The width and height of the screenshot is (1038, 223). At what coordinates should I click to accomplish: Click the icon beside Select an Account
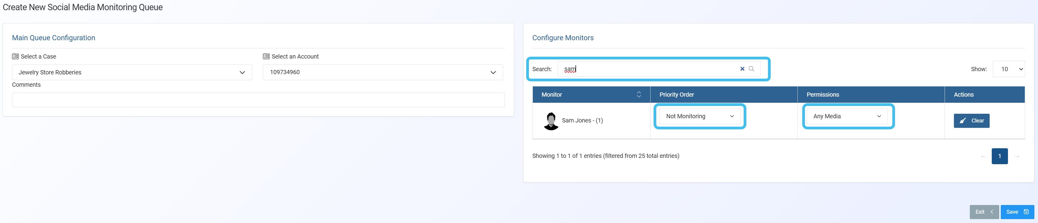(266, 56)
